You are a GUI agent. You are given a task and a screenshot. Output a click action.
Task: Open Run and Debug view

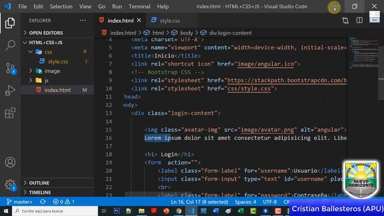(x=10, y=91)
